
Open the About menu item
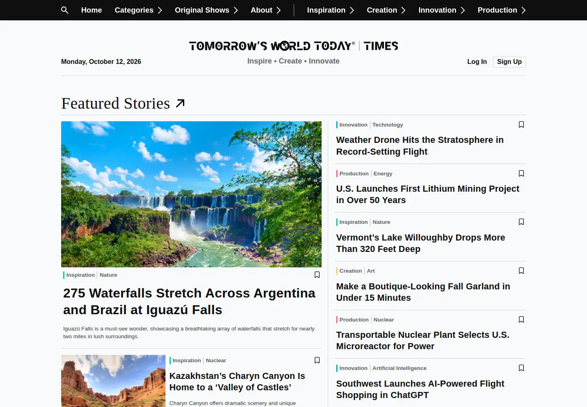point(261,10)
